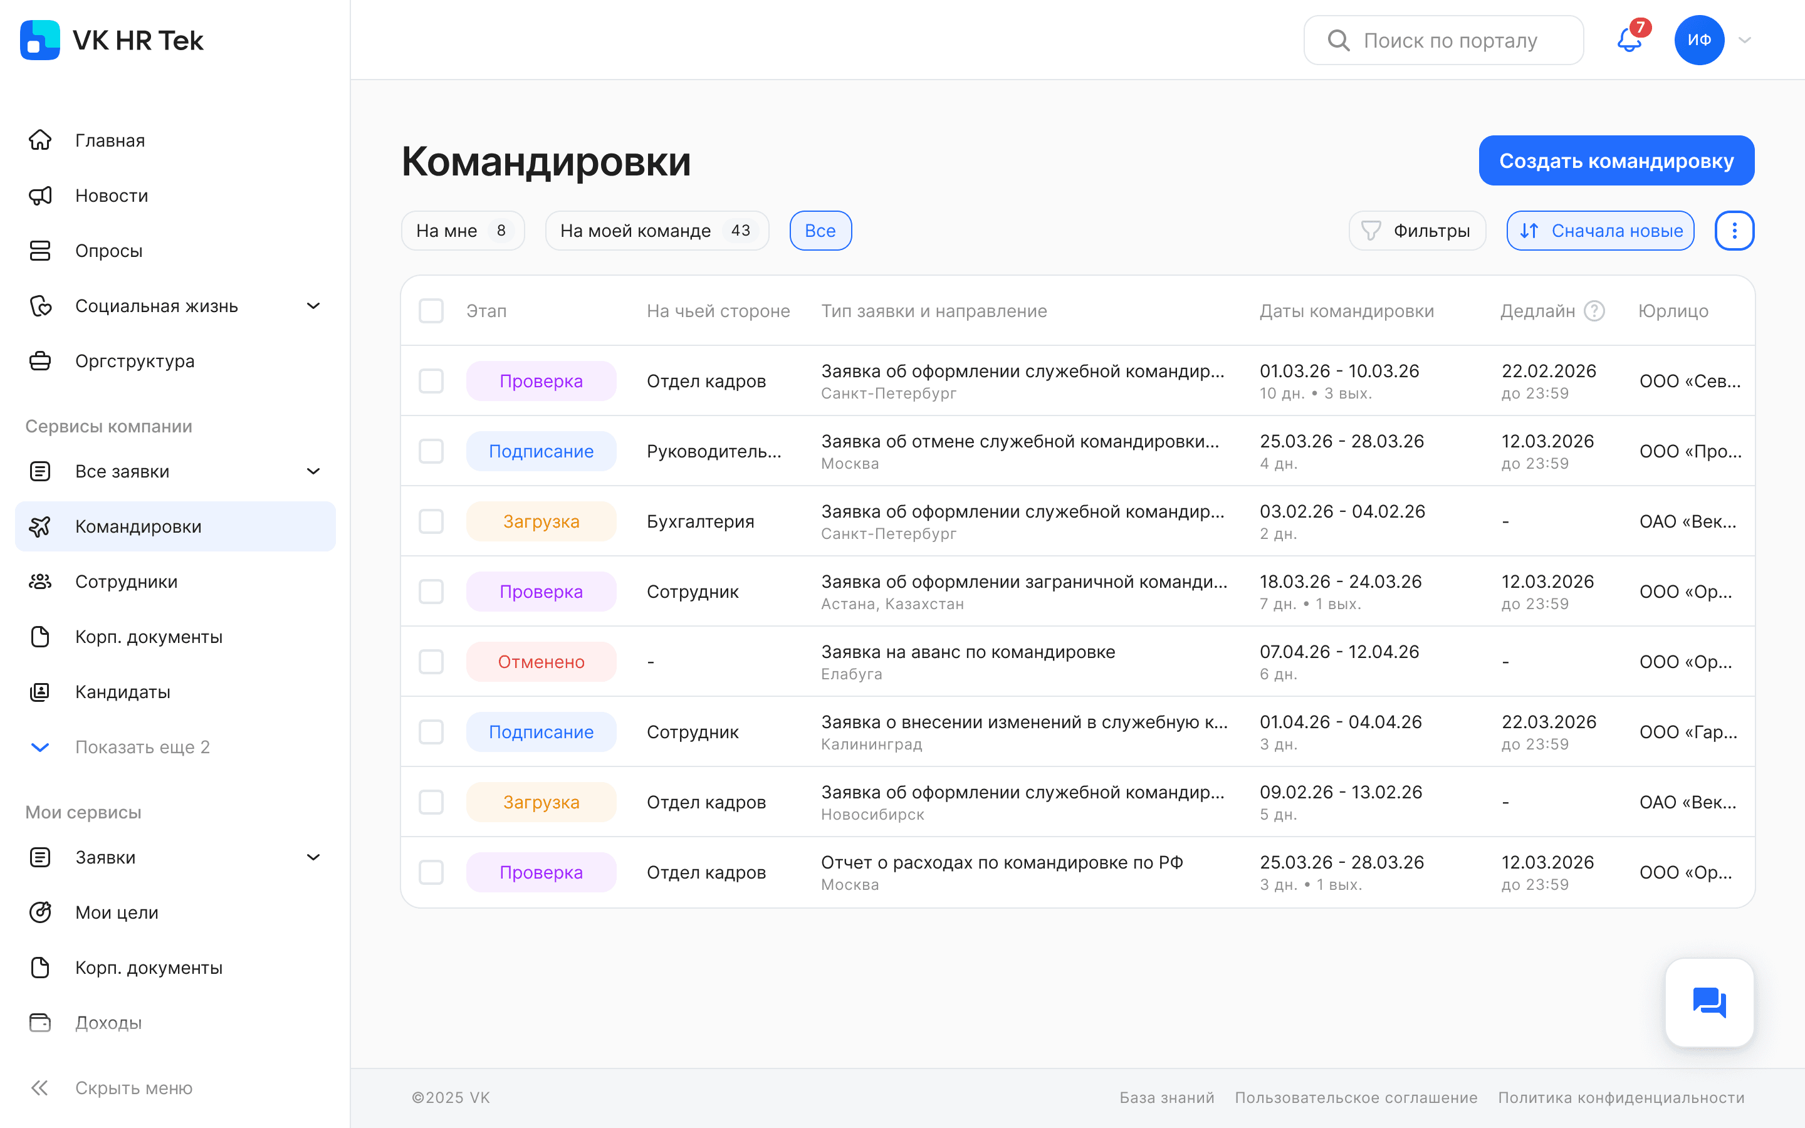Click the Поиск по порталу search field
The image size is (1805, 1128).
tap(1443, 40)
